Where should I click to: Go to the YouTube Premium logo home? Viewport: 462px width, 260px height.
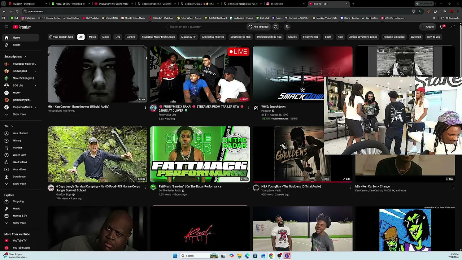[x=22, y=27]
